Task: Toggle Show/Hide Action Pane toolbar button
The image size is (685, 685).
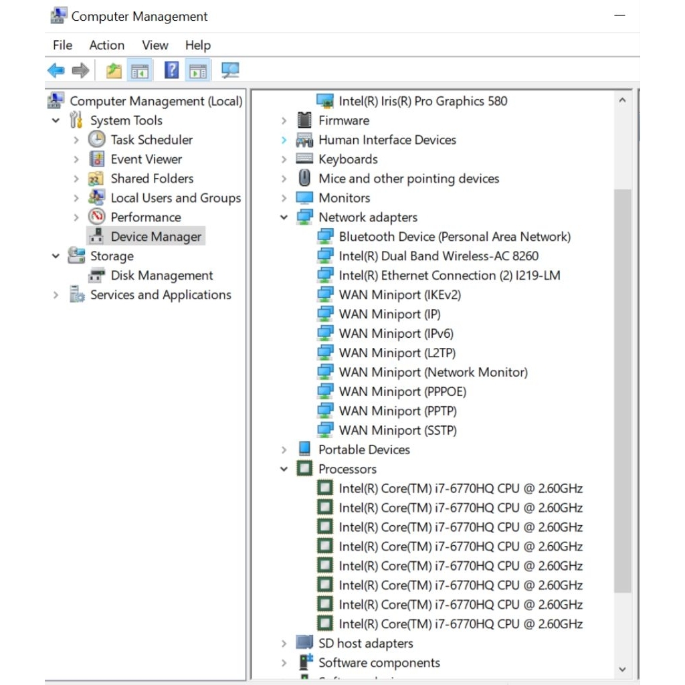Action: pyautogui.click(x=198, y=70)
